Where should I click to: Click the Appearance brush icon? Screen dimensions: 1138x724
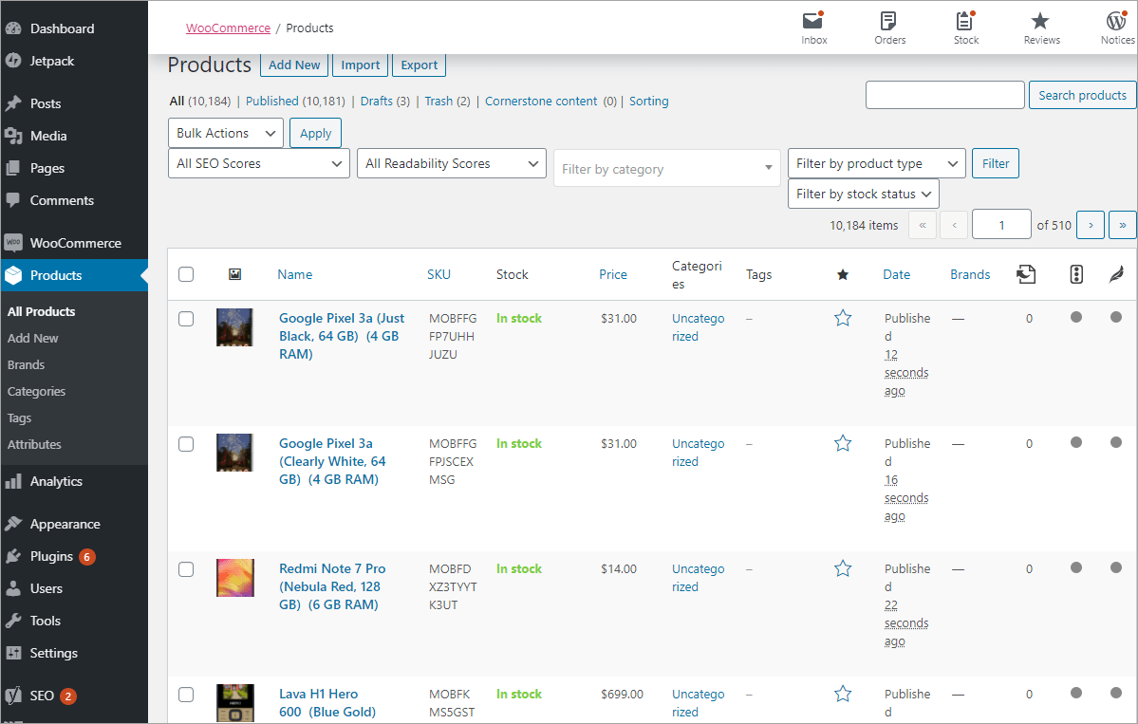pos(13,524)
